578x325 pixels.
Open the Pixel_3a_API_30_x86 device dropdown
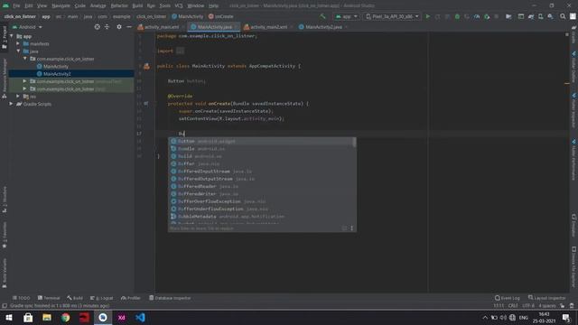392,16
